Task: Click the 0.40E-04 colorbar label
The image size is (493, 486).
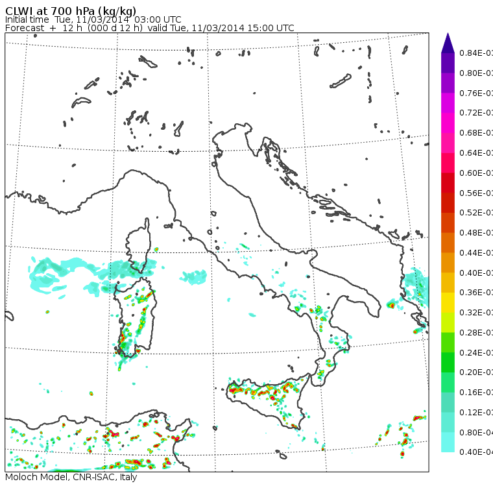Action: coord(476,452)
